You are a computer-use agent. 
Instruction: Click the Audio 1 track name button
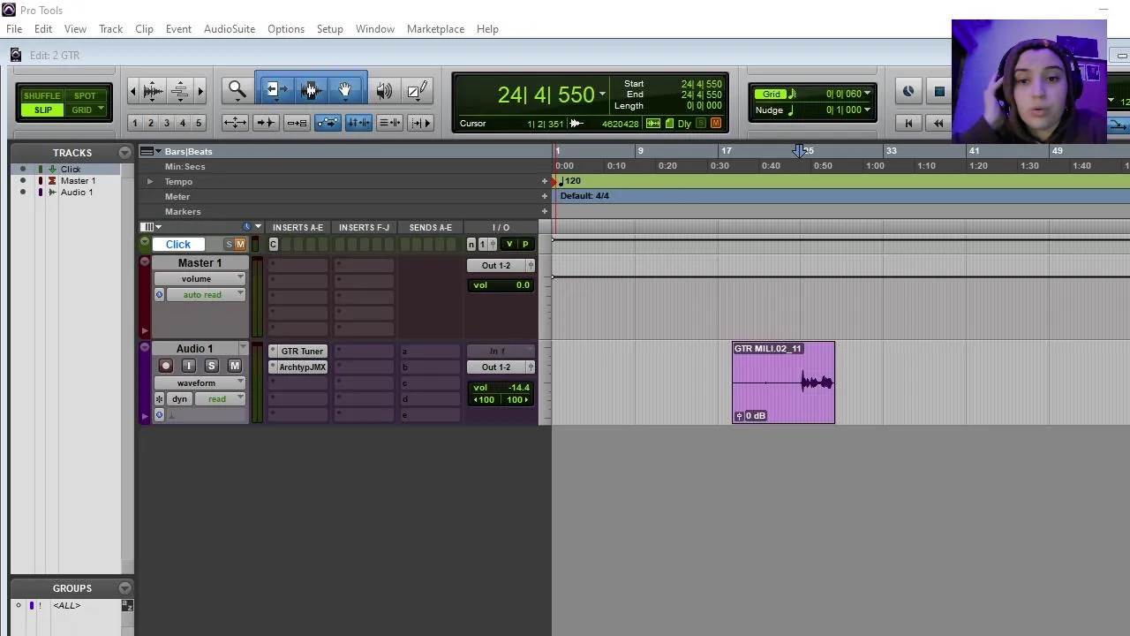194,349
